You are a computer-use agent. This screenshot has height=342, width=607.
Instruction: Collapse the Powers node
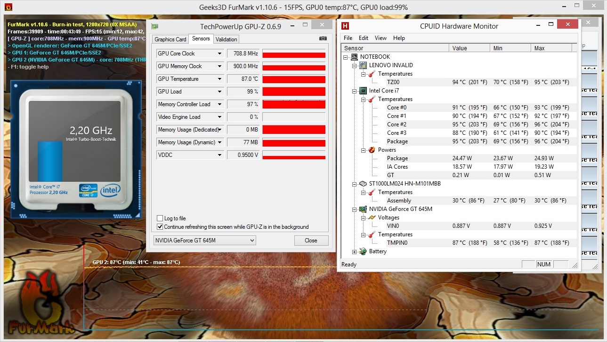(x=363, y=150)
